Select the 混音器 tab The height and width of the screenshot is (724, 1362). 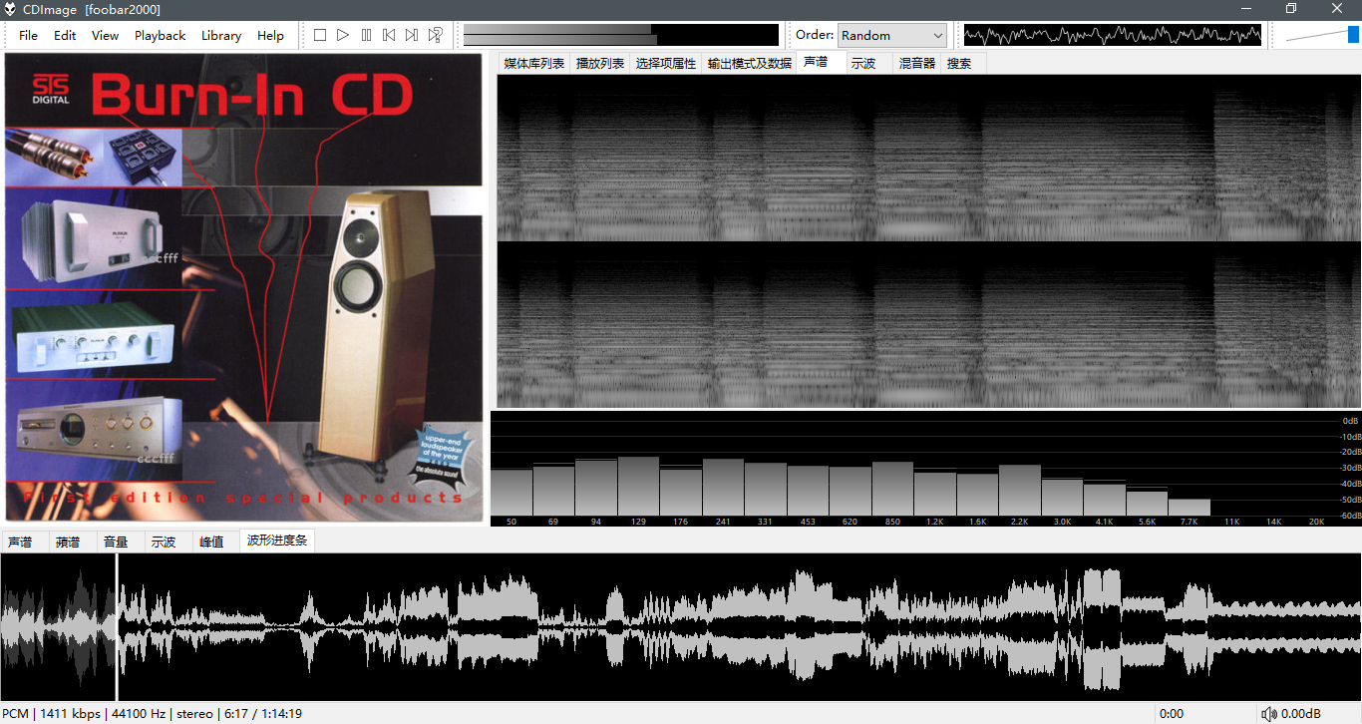[917, 63]
